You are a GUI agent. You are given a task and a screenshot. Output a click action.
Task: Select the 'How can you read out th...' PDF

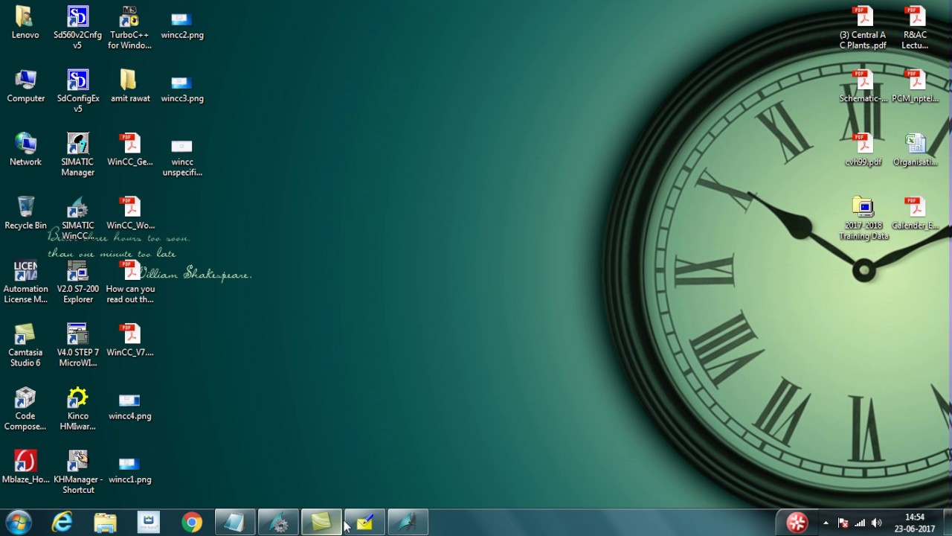pyautogui.click(x=130, y=282)
